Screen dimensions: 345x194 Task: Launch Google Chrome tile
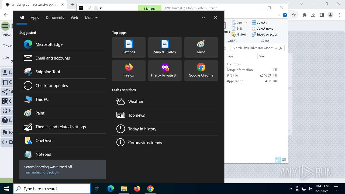coord(201,71)
